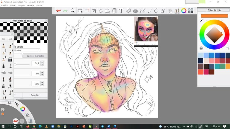Close the Propiedades del pincel panel
The width and height of the screenshot is (230, 129).
46,21
